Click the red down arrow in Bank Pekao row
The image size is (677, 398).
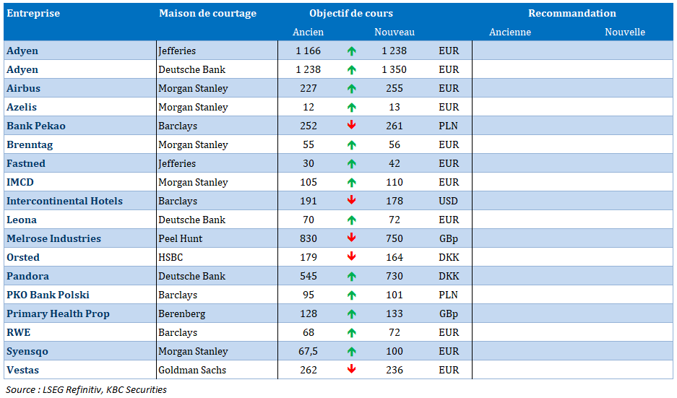(351, 125)
